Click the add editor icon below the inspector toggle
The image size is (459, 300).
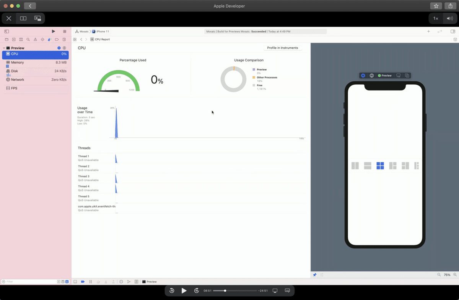(455, 39)
